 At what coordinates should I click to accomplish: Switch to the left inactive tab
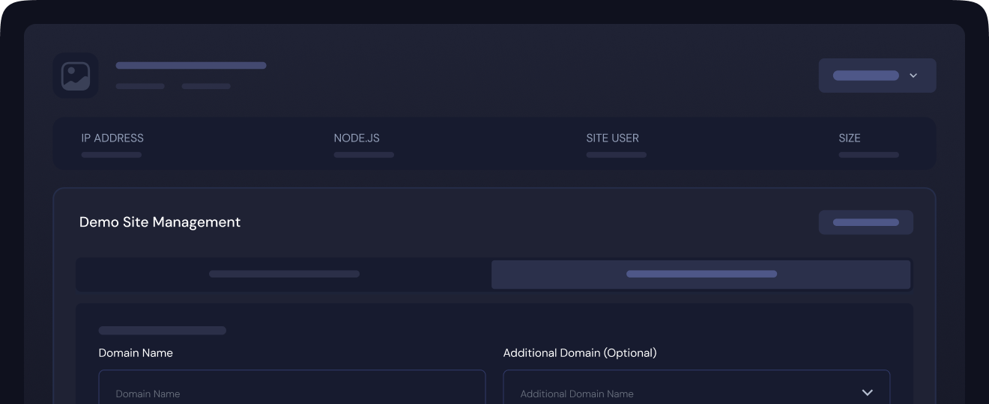pyautogui.click(x=284, y=274)
